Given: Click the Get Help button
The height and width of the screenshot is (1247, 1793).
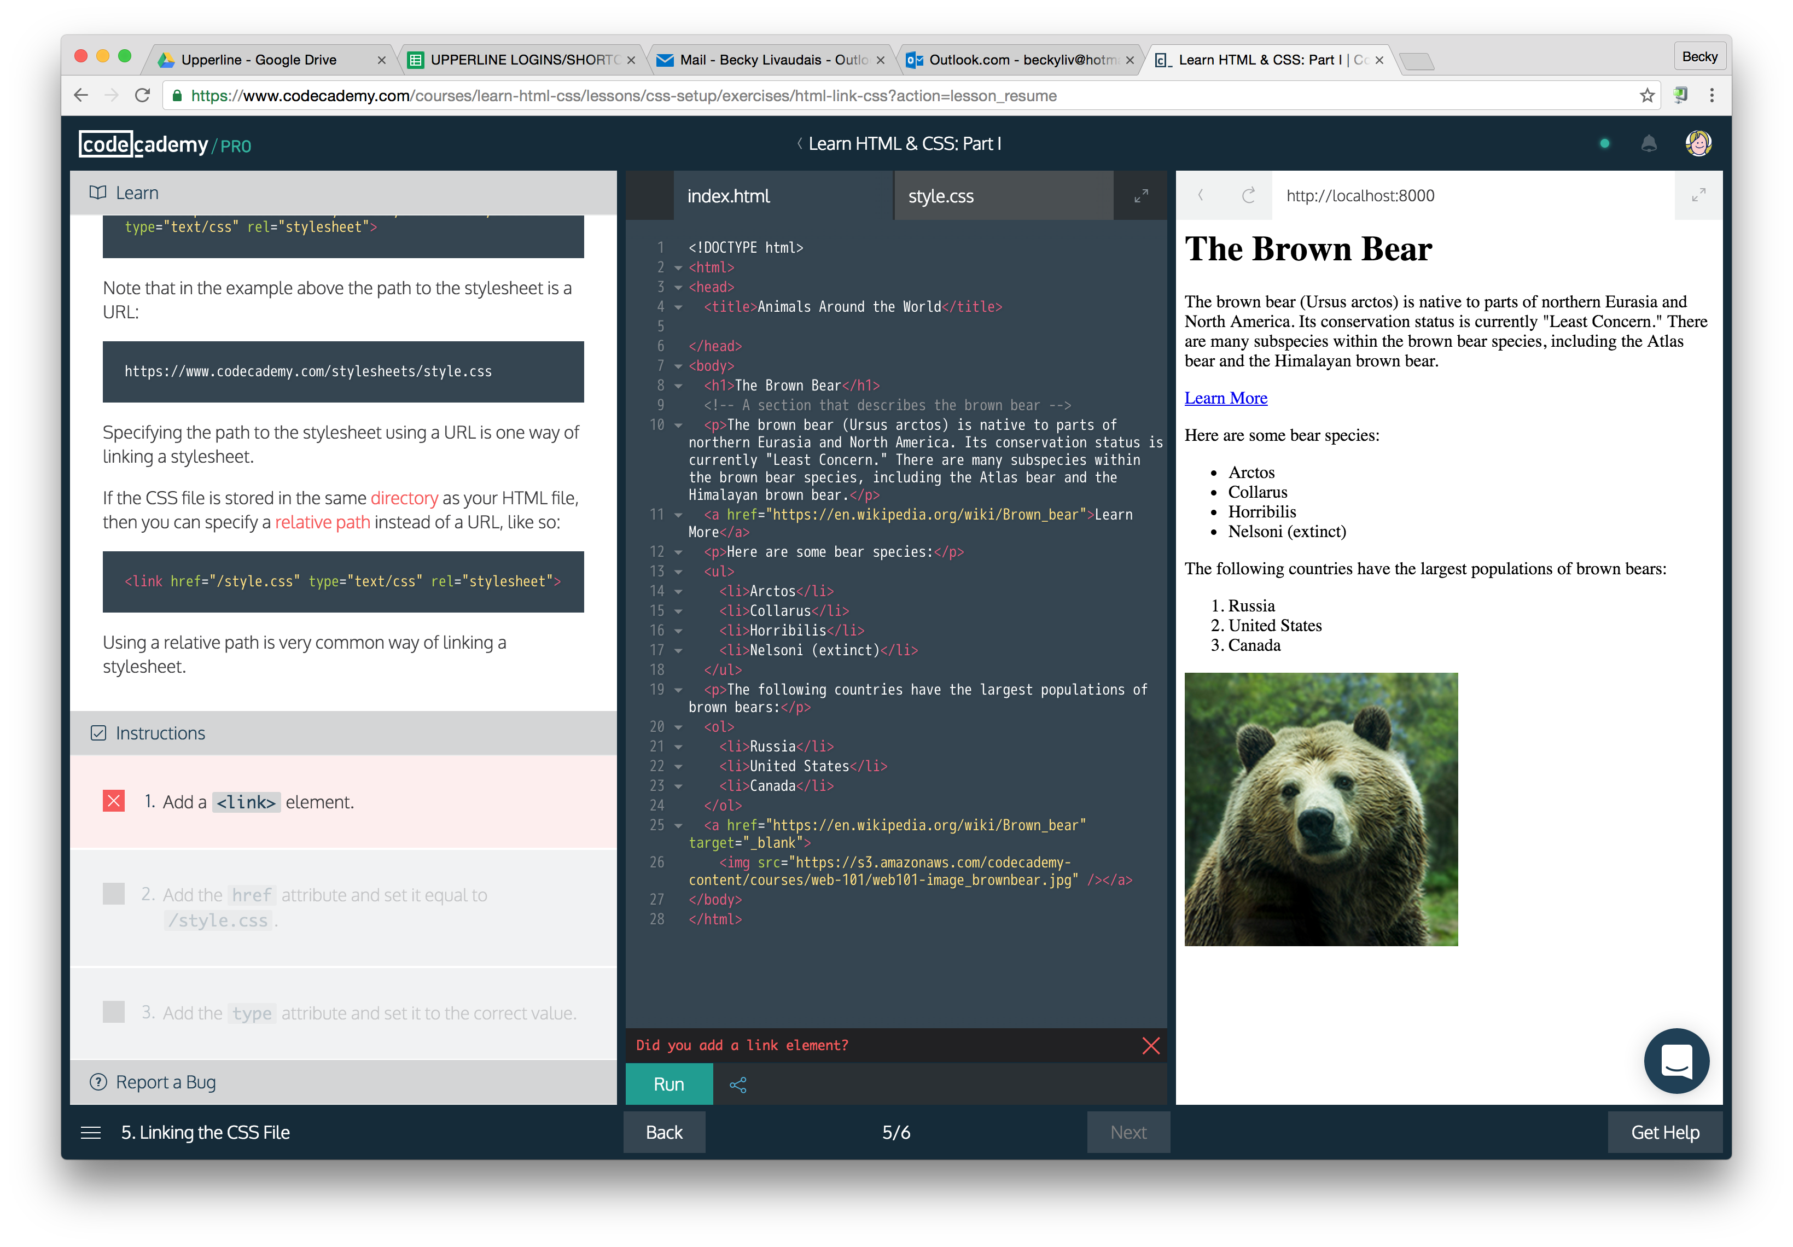Looking at the screenshot, I should tap(1665, 1132).
